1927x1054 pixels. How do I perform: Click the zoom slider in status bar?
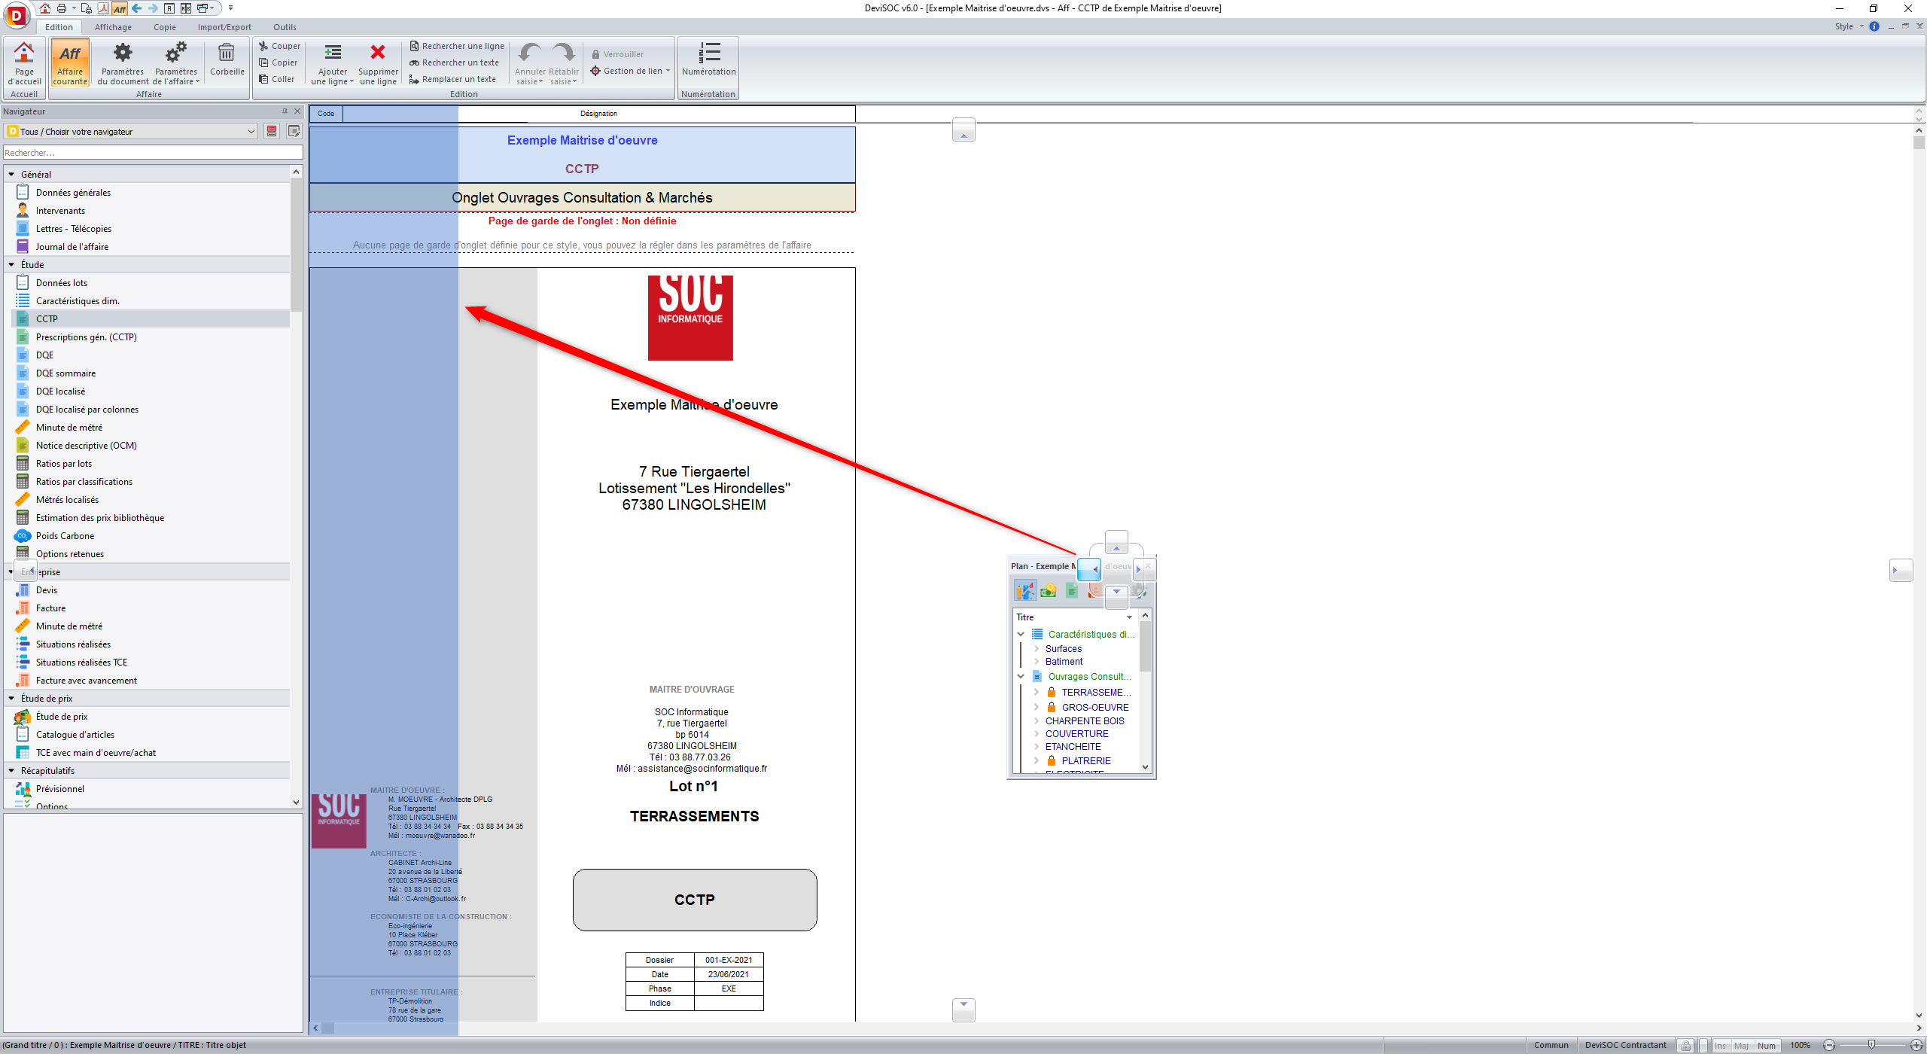pyautogui.click(x=1871, y=1045)
